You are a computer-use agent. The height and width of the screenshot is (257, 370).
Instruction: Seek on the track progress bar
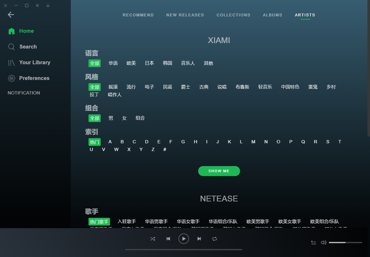(184, 250)
